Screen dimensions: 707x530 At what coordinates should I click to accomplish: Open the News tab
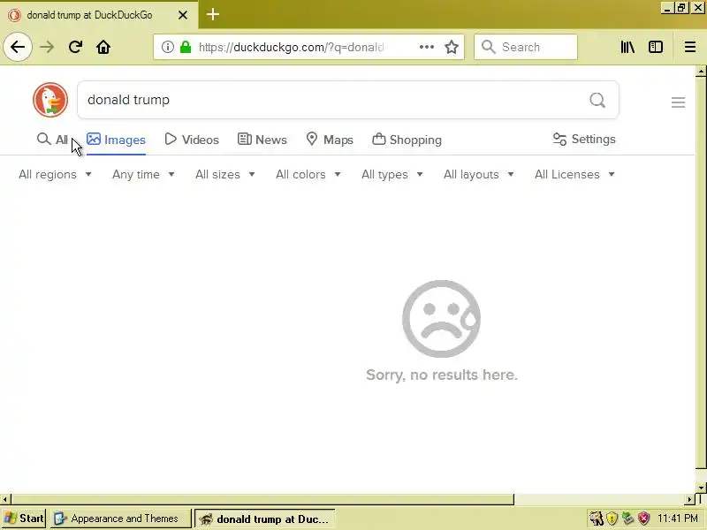262,140
